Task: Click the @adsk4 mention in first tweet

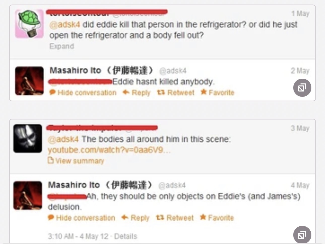Action: [x=65, y=25]
